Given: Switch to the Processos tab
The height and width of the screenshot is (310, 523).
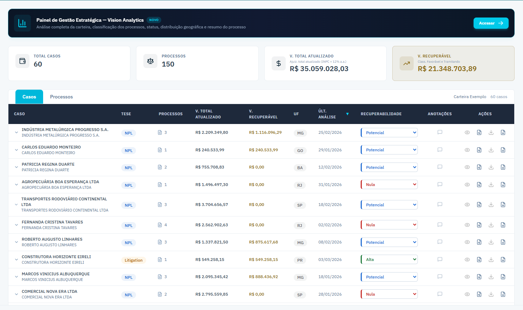Looking at the screenshot, I should 61,97.
